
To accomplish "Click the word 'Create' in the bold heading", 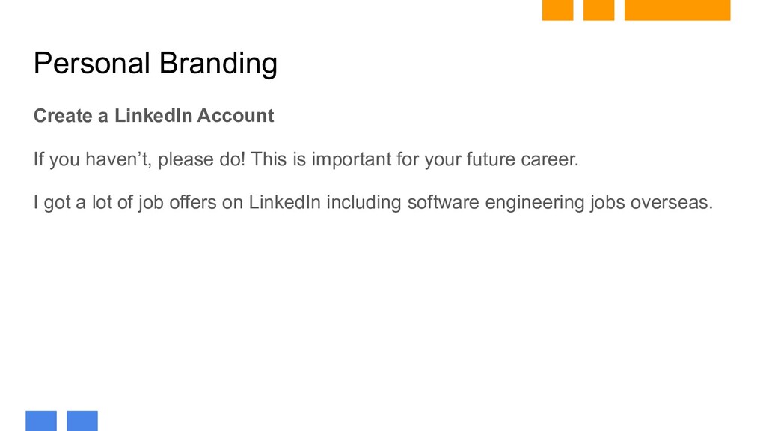I will pos(63,116).
